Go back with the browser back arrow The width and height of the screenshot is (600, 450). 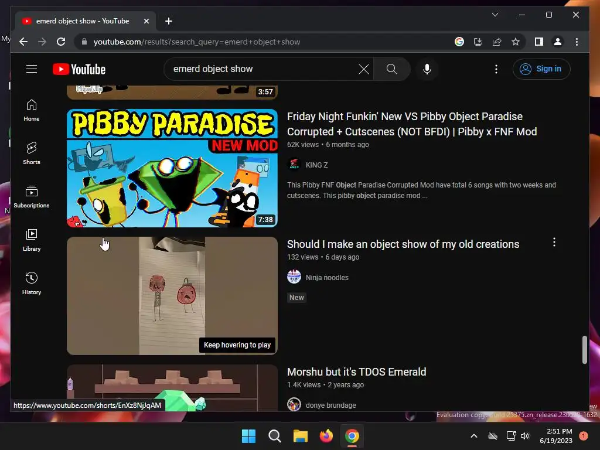point(23,42)
